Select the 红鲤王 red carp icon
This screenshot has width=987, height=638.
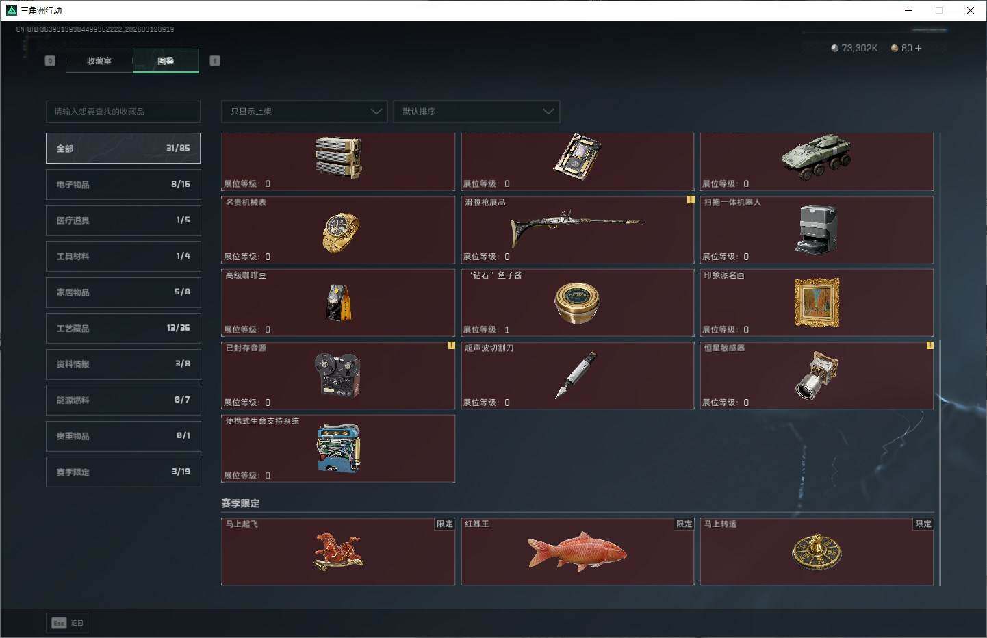coord(577,552)
